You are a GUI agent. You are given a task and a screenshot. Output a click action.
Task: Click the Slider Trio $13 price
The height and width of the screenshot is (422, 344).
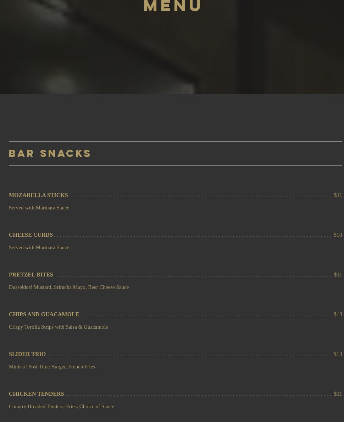pyautogui.click(x=338, y=354)
